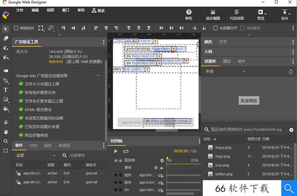Open the Color panel options menu
297x196 pixels.
tap(293, 42)
